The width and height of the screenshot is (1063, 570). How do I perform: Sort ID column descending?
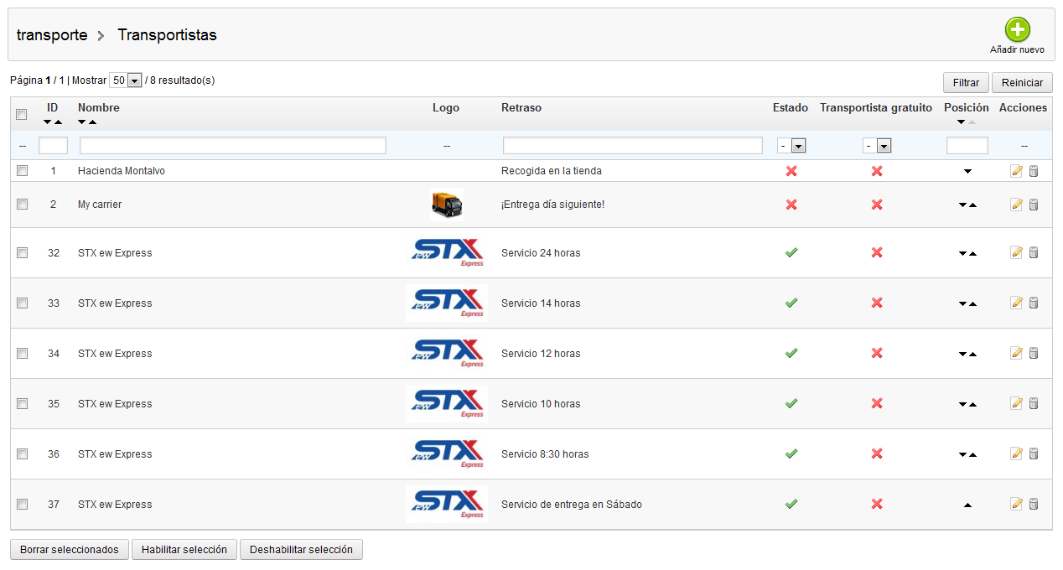48,122
